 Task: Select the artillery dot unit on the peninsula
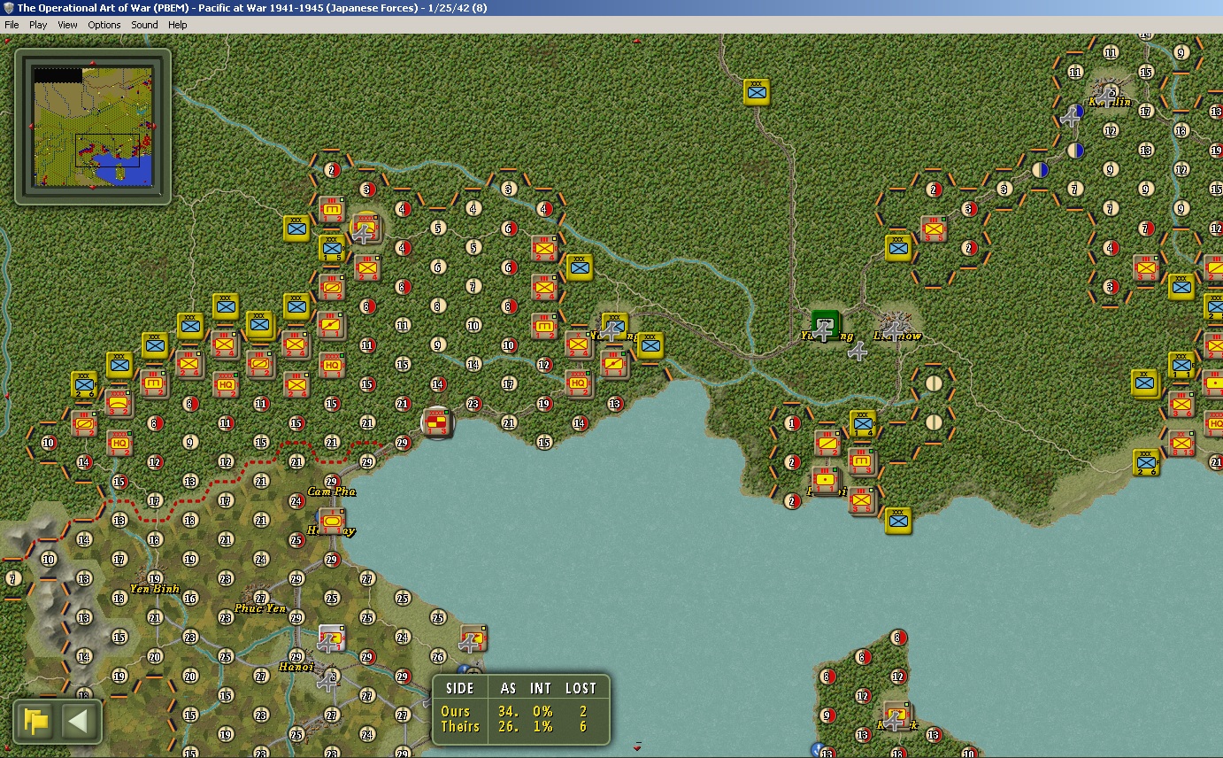827,481
